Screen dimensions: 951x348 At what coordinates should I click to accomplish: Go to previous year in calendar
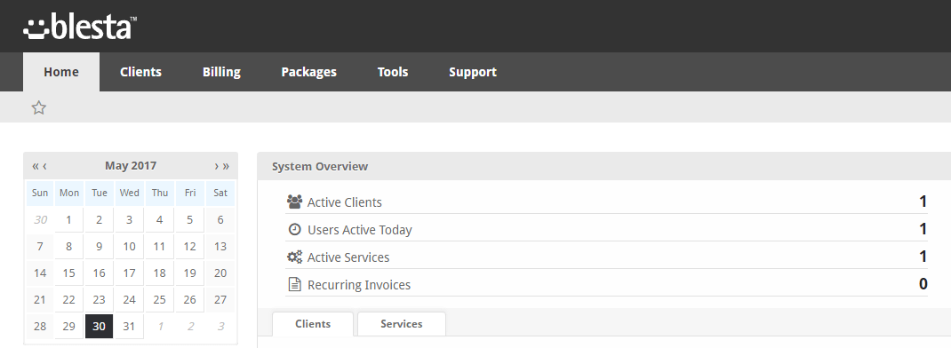pos(36,165)
